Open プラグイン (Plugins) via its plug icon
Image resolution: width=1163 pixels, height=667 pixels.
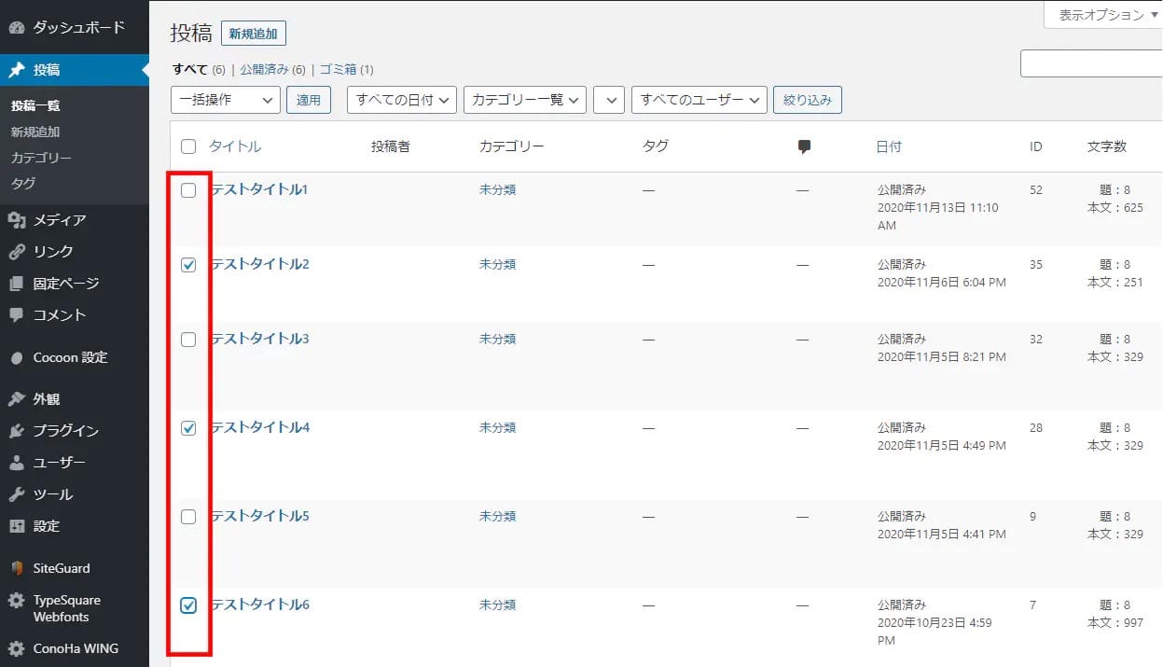pyautogui.click(x=17, y=430)
